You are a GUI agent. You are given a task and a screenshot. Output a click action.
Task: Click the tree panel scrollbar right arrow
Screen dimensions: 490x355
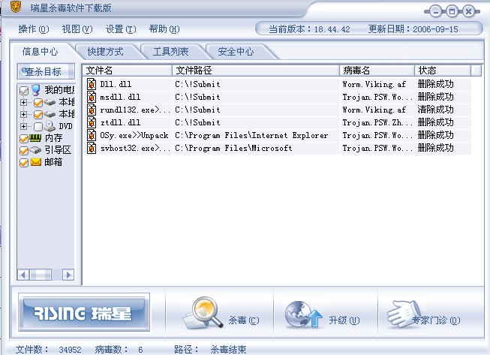pos(68,275)
